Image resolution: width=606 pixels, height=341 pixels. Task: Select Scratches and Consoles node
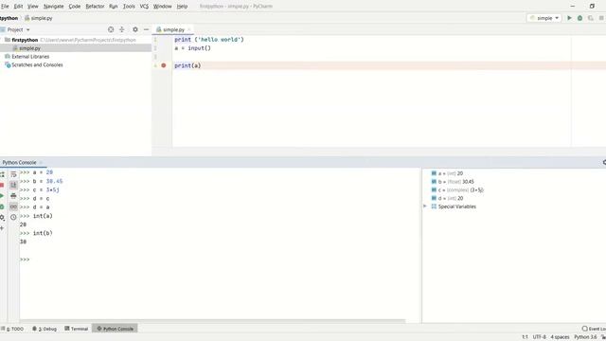click(37, 65)
